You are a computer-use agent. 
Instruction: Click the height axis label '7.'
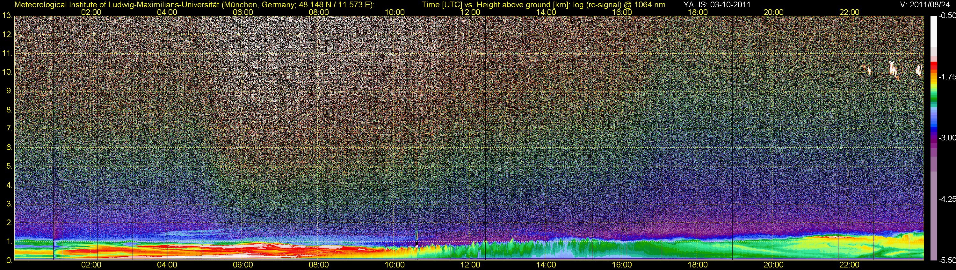[x=9, y=129]
